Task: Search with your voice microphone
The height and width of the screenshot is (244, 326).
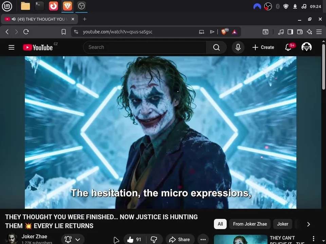Action: 238,47
